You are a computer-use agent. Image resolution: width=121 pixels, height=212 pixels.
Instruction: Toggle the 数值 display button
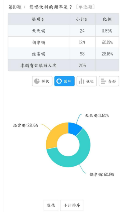[51, 205]
